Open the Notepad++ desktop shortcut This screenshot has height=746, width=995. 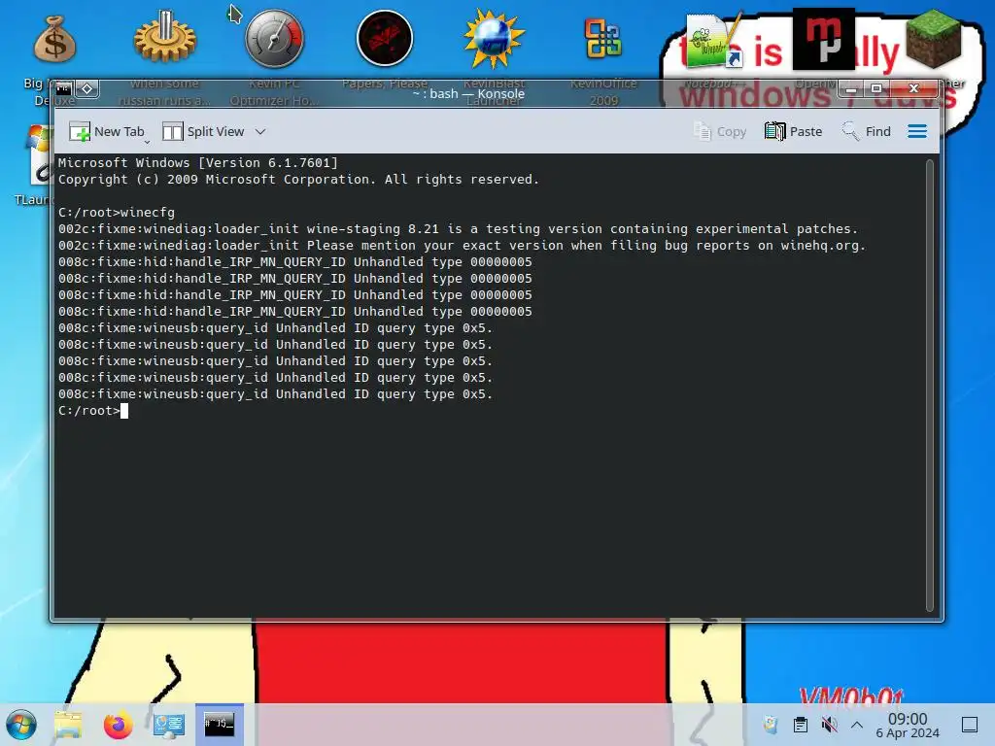[714, 41]
